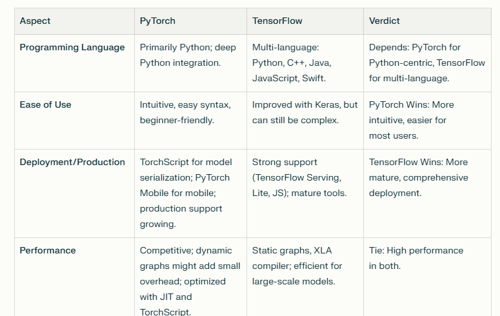500x316 pixels.
Task: Click the 'Strong support (TensorFlow Serving' cell
Action: [x=299, y=177]
